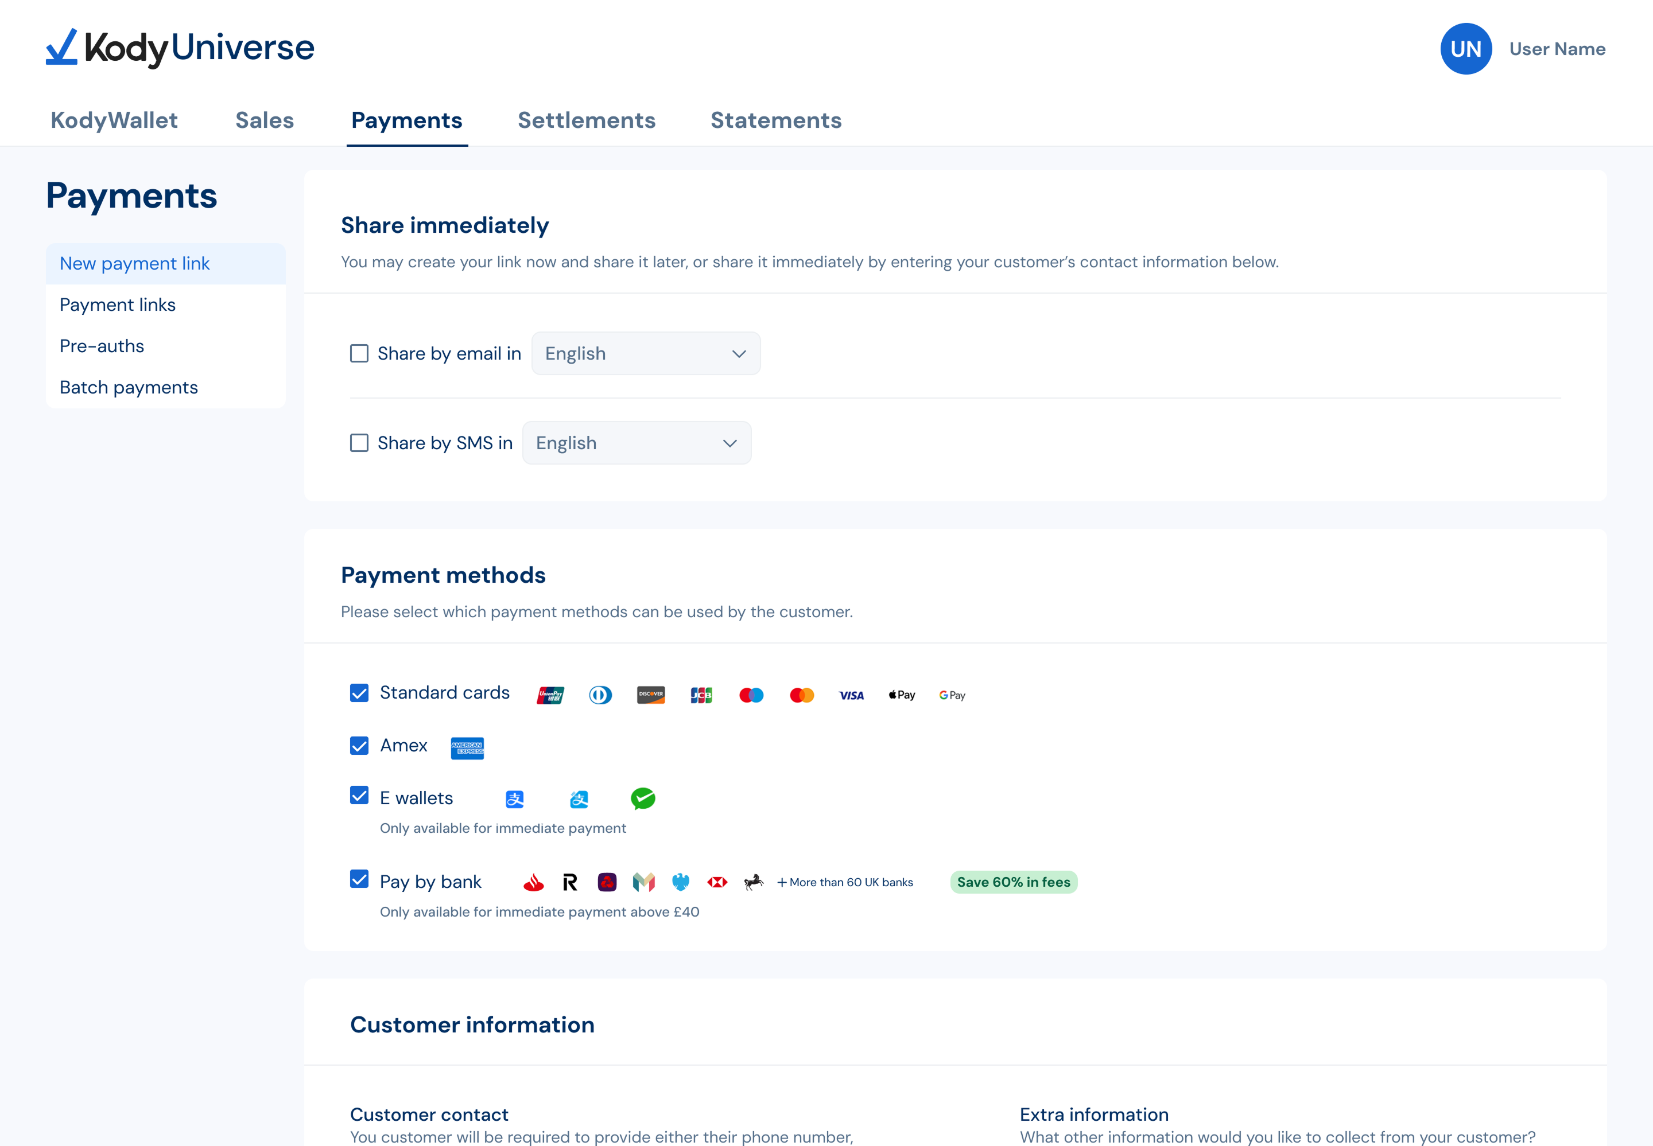Click the Lloyds black horse icon

click(x=753, y=883)
